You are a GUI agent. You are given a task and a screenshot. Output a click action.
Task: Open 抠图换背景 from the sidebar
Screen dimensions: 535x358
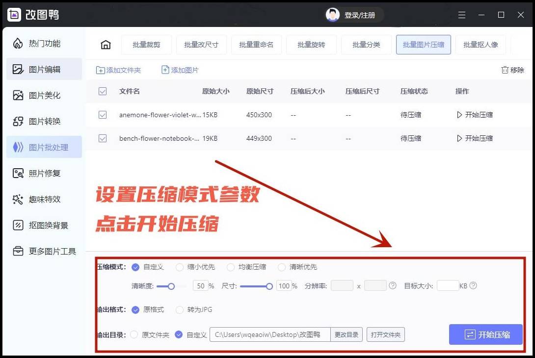point(44,225)
